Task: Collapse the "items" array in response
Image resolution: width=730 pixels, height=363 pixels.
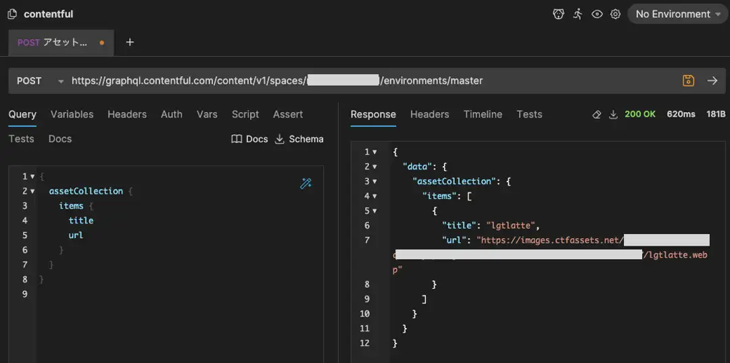Action: pyautogui.click(x=374, y=196)
